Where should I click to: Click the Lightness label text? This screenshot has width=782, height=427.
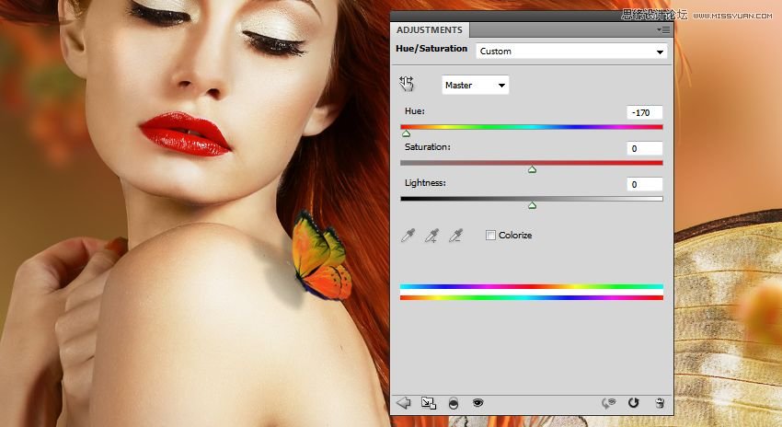[x=425, y=183]
